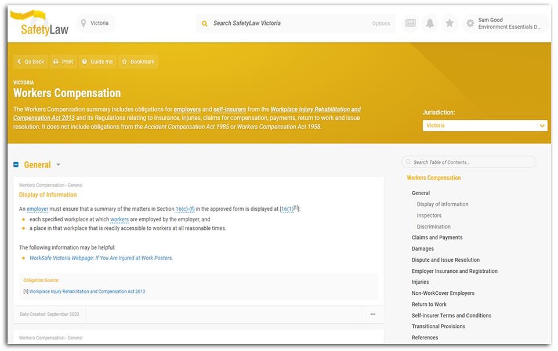
Task: Open Employer Insurance and Registration section
Action: pos(454,271)
